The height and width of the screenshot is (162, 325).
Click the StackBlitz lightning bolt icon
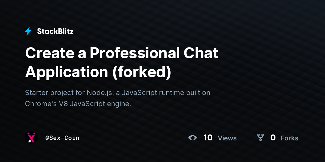tap(28, 31)
